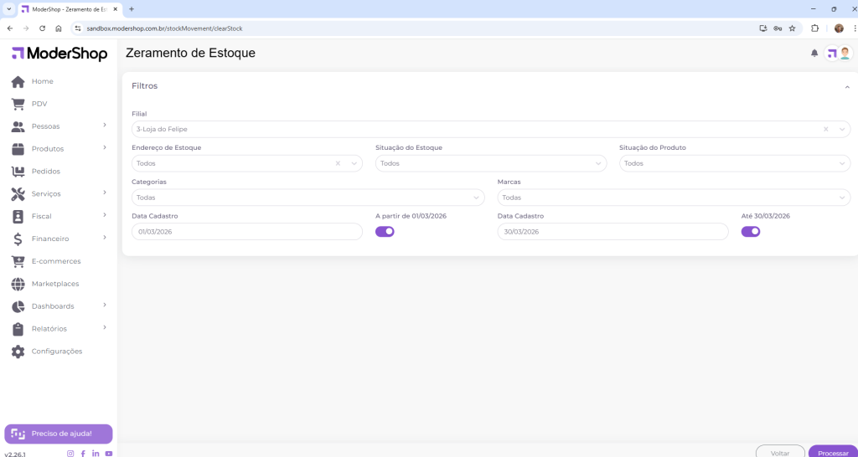Click the Home house icon in sidebar
Image resolution: width=858 pixels, height=457 pixels.
(x=18, y=82)
